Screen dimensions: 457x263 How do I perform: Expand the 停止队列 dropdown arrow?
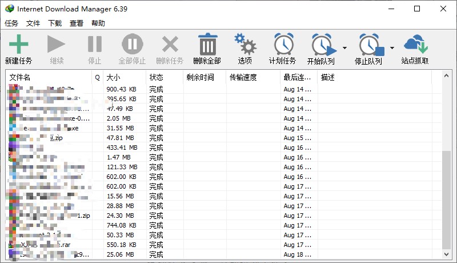click(392, 48)
